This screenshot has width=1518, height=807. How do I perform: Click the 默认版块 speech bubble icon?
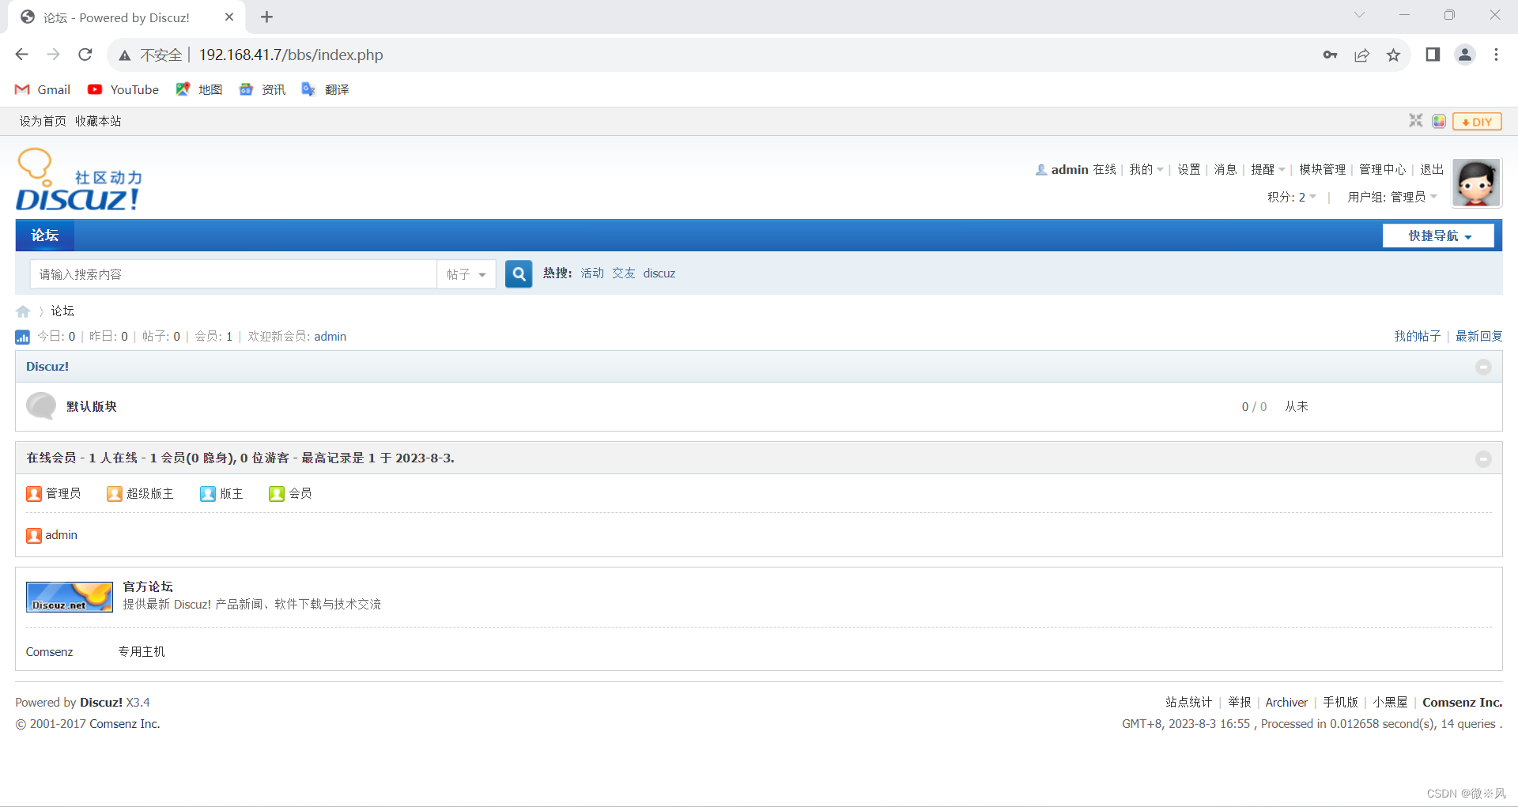(41, 405)
